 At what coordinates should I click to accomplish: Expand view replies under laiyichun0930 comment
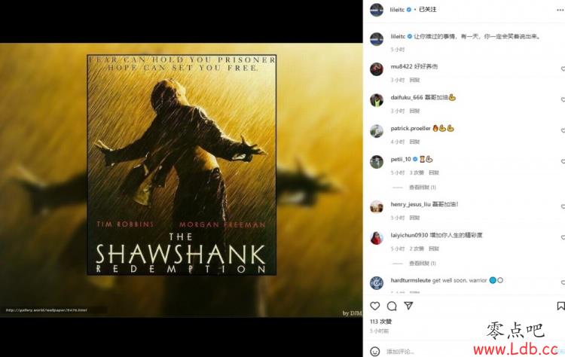click(x=423, y=264)
